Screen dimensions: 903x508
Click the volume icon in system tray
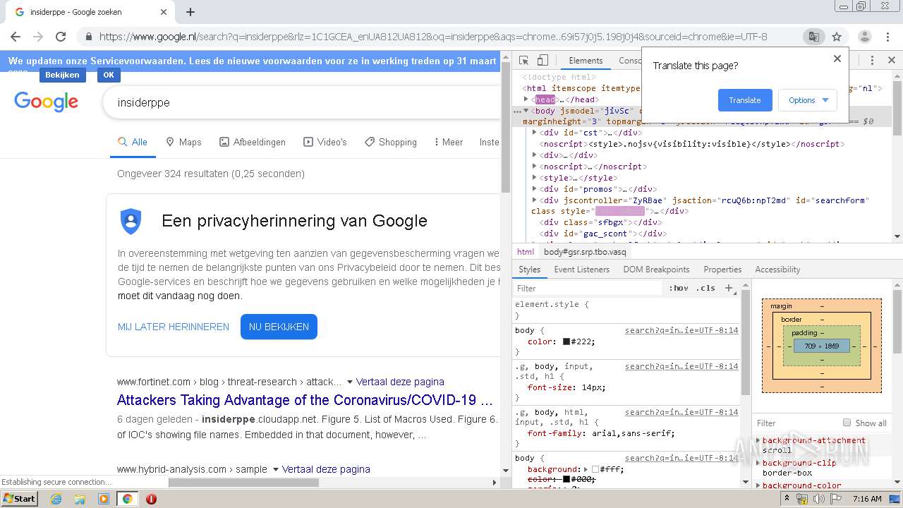pos(818,499)
